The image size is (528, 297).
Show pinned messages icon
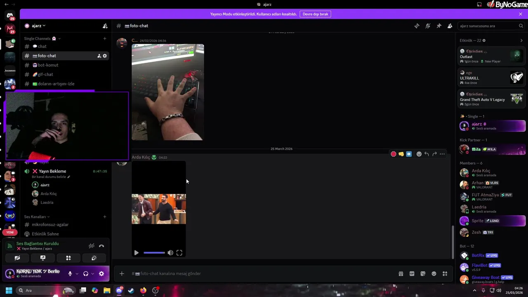[x=439, y=26]
